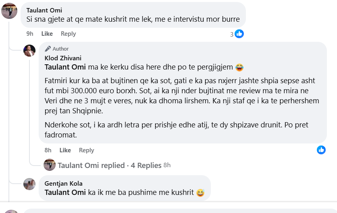The image size is (337, 213).
Task: Like Klod Zhivani's reply
Action: click(65, 150)
